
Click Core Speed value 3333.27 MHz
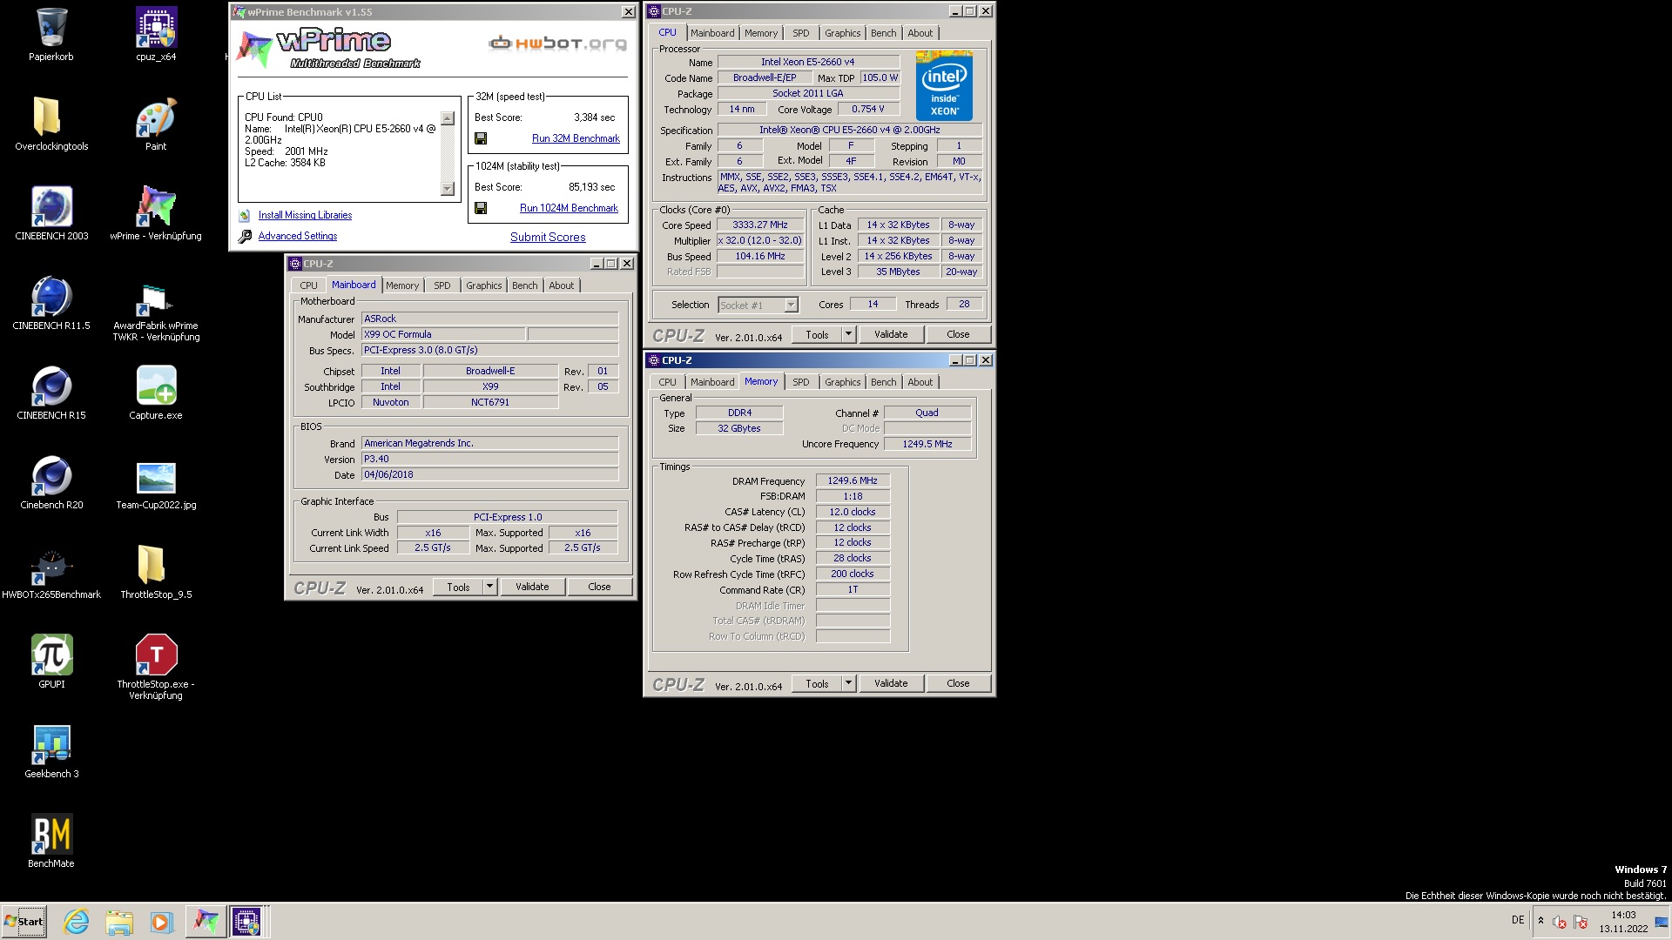coord(759,225)
